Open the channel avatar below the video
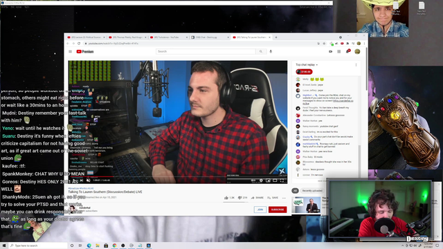The image size is (443, 249). point(73,209)
